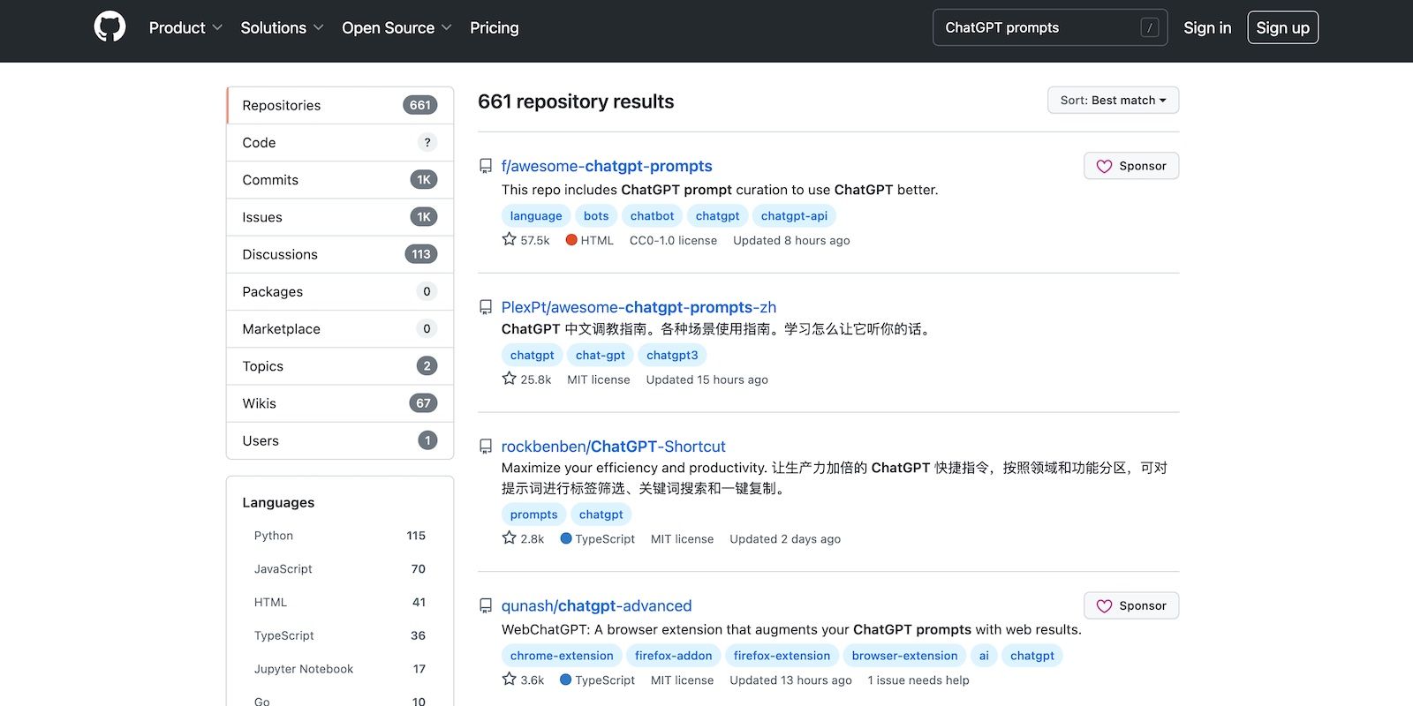This screenshot has width=1413, height=706.
Task: Click the chat-gpt topic tag
Action: coord(600,355)
